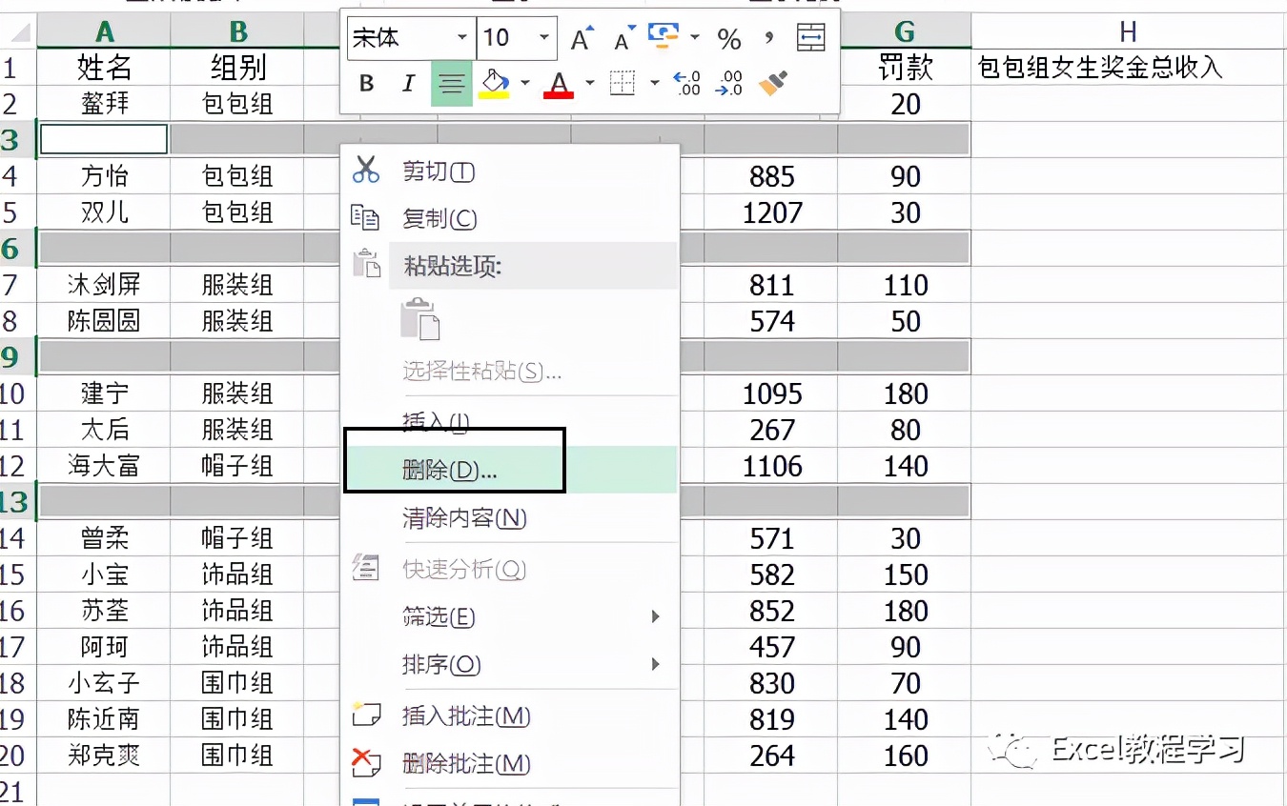This screenshot has height=806, width=1287.
Task: Choose 清除内容(N) from the context menu
Action: [x=510, y=517]
